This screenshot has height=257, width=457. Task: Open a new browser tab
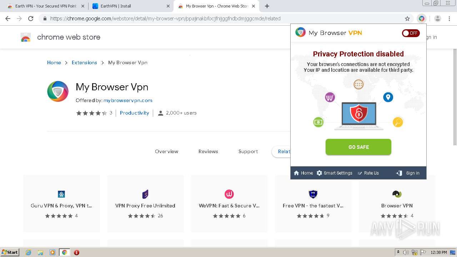click(x=267, y=6)
